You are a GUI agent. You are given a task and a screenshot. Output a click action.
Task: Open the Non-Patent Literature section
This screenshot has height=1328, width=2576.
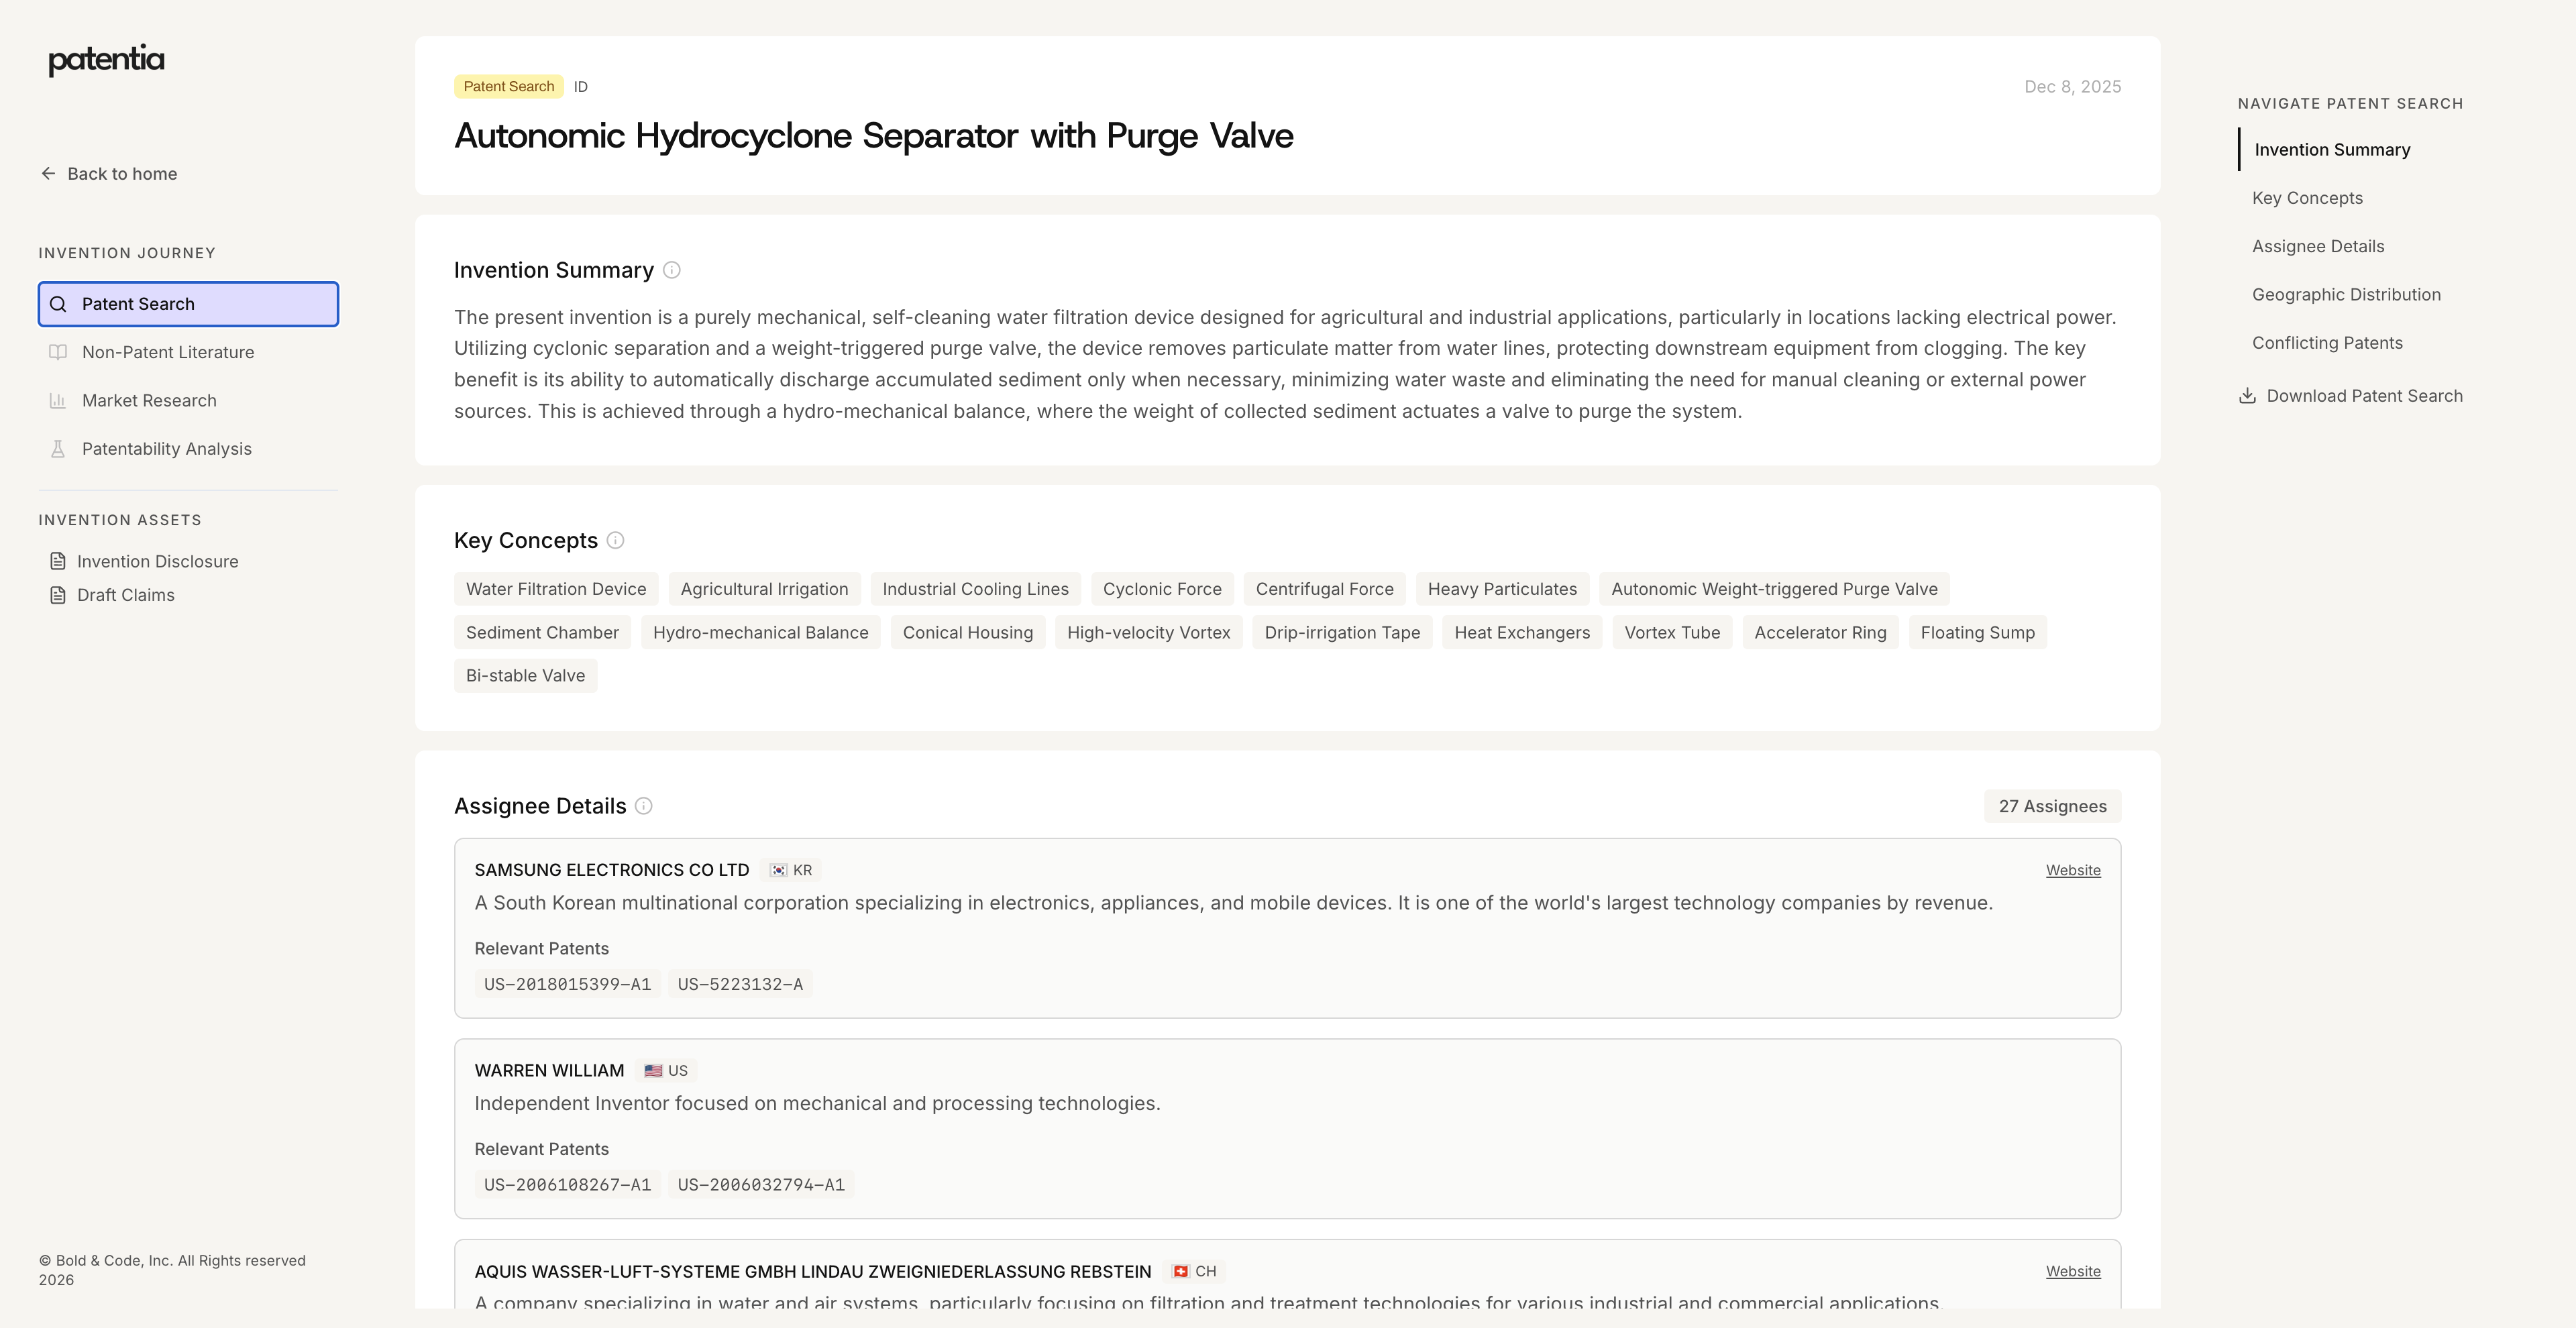pos(168,352)
